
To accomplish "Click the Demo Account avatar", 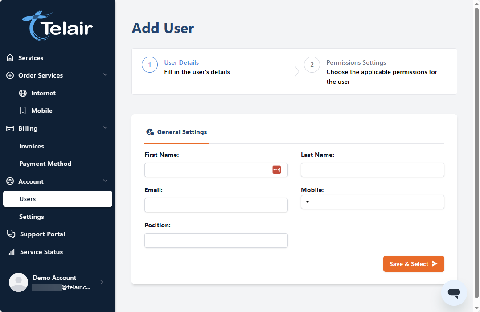I will pyautogui.click(x=18, y=282).
